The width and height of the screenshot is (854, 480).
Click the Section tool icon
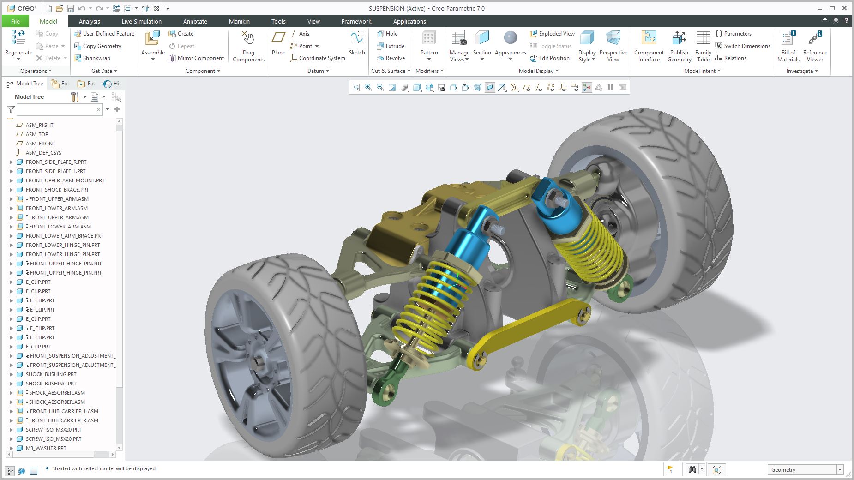482,37
